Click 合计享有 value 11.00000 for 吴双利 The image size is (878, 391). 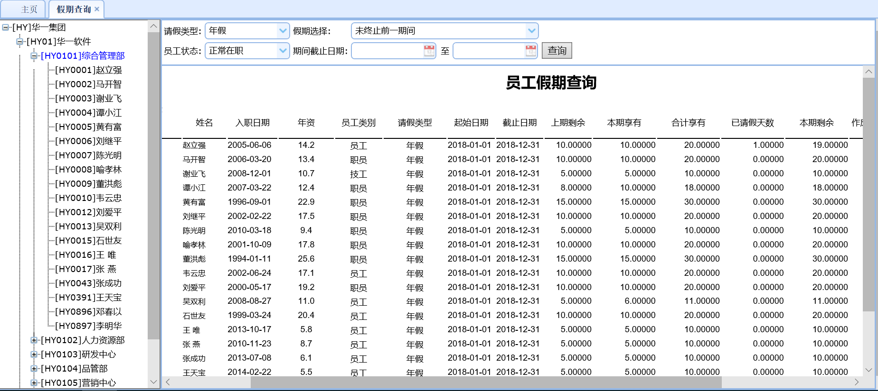coord(702,301)
